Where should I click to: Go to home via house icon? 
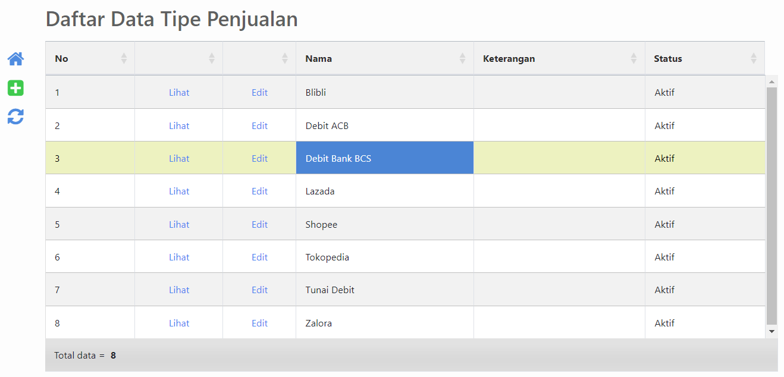(15, 59)
